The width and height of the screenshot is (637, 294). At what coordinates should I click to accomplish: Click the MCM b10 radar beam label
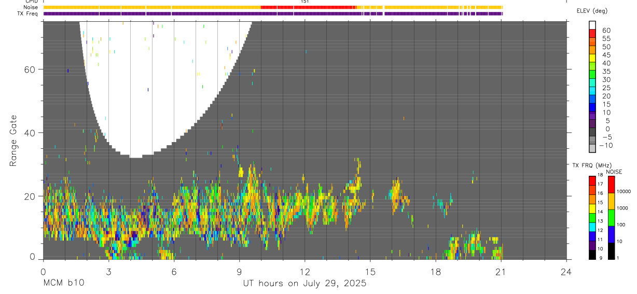pyautogui.click(x=63, y=283)
